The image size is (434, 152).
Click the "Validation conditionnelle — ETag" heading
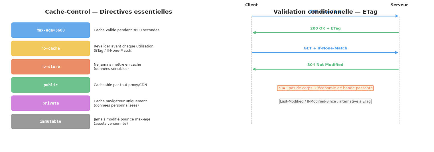pyautogui.click(x=325, y=12)
